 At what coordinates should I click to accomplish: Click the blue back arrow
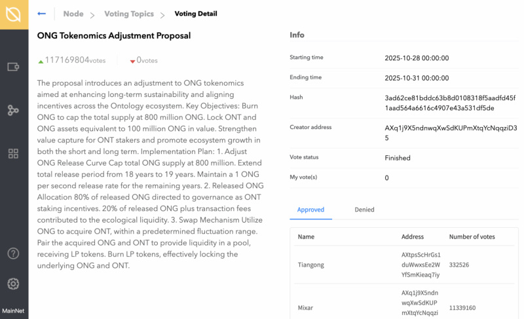41,14
